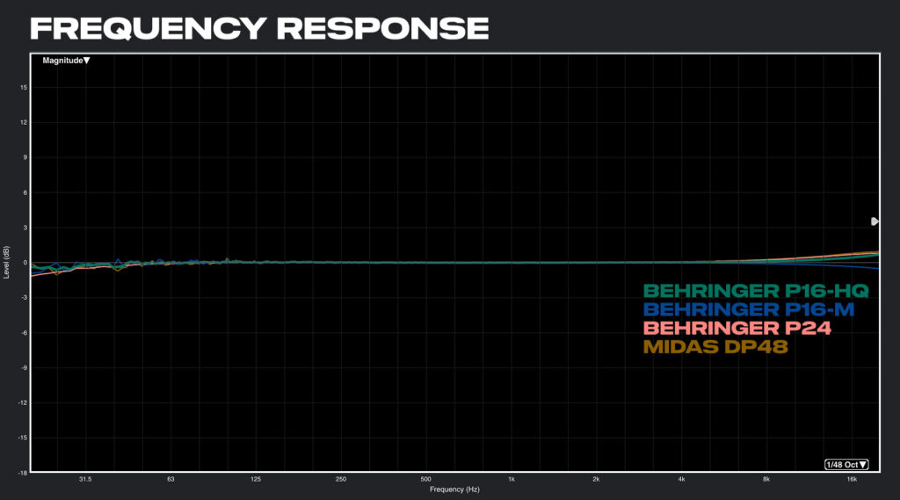This screenshot has width=900, height=500.
Task: Click the 1k frequency tick label
Action: tap(511, 479)
